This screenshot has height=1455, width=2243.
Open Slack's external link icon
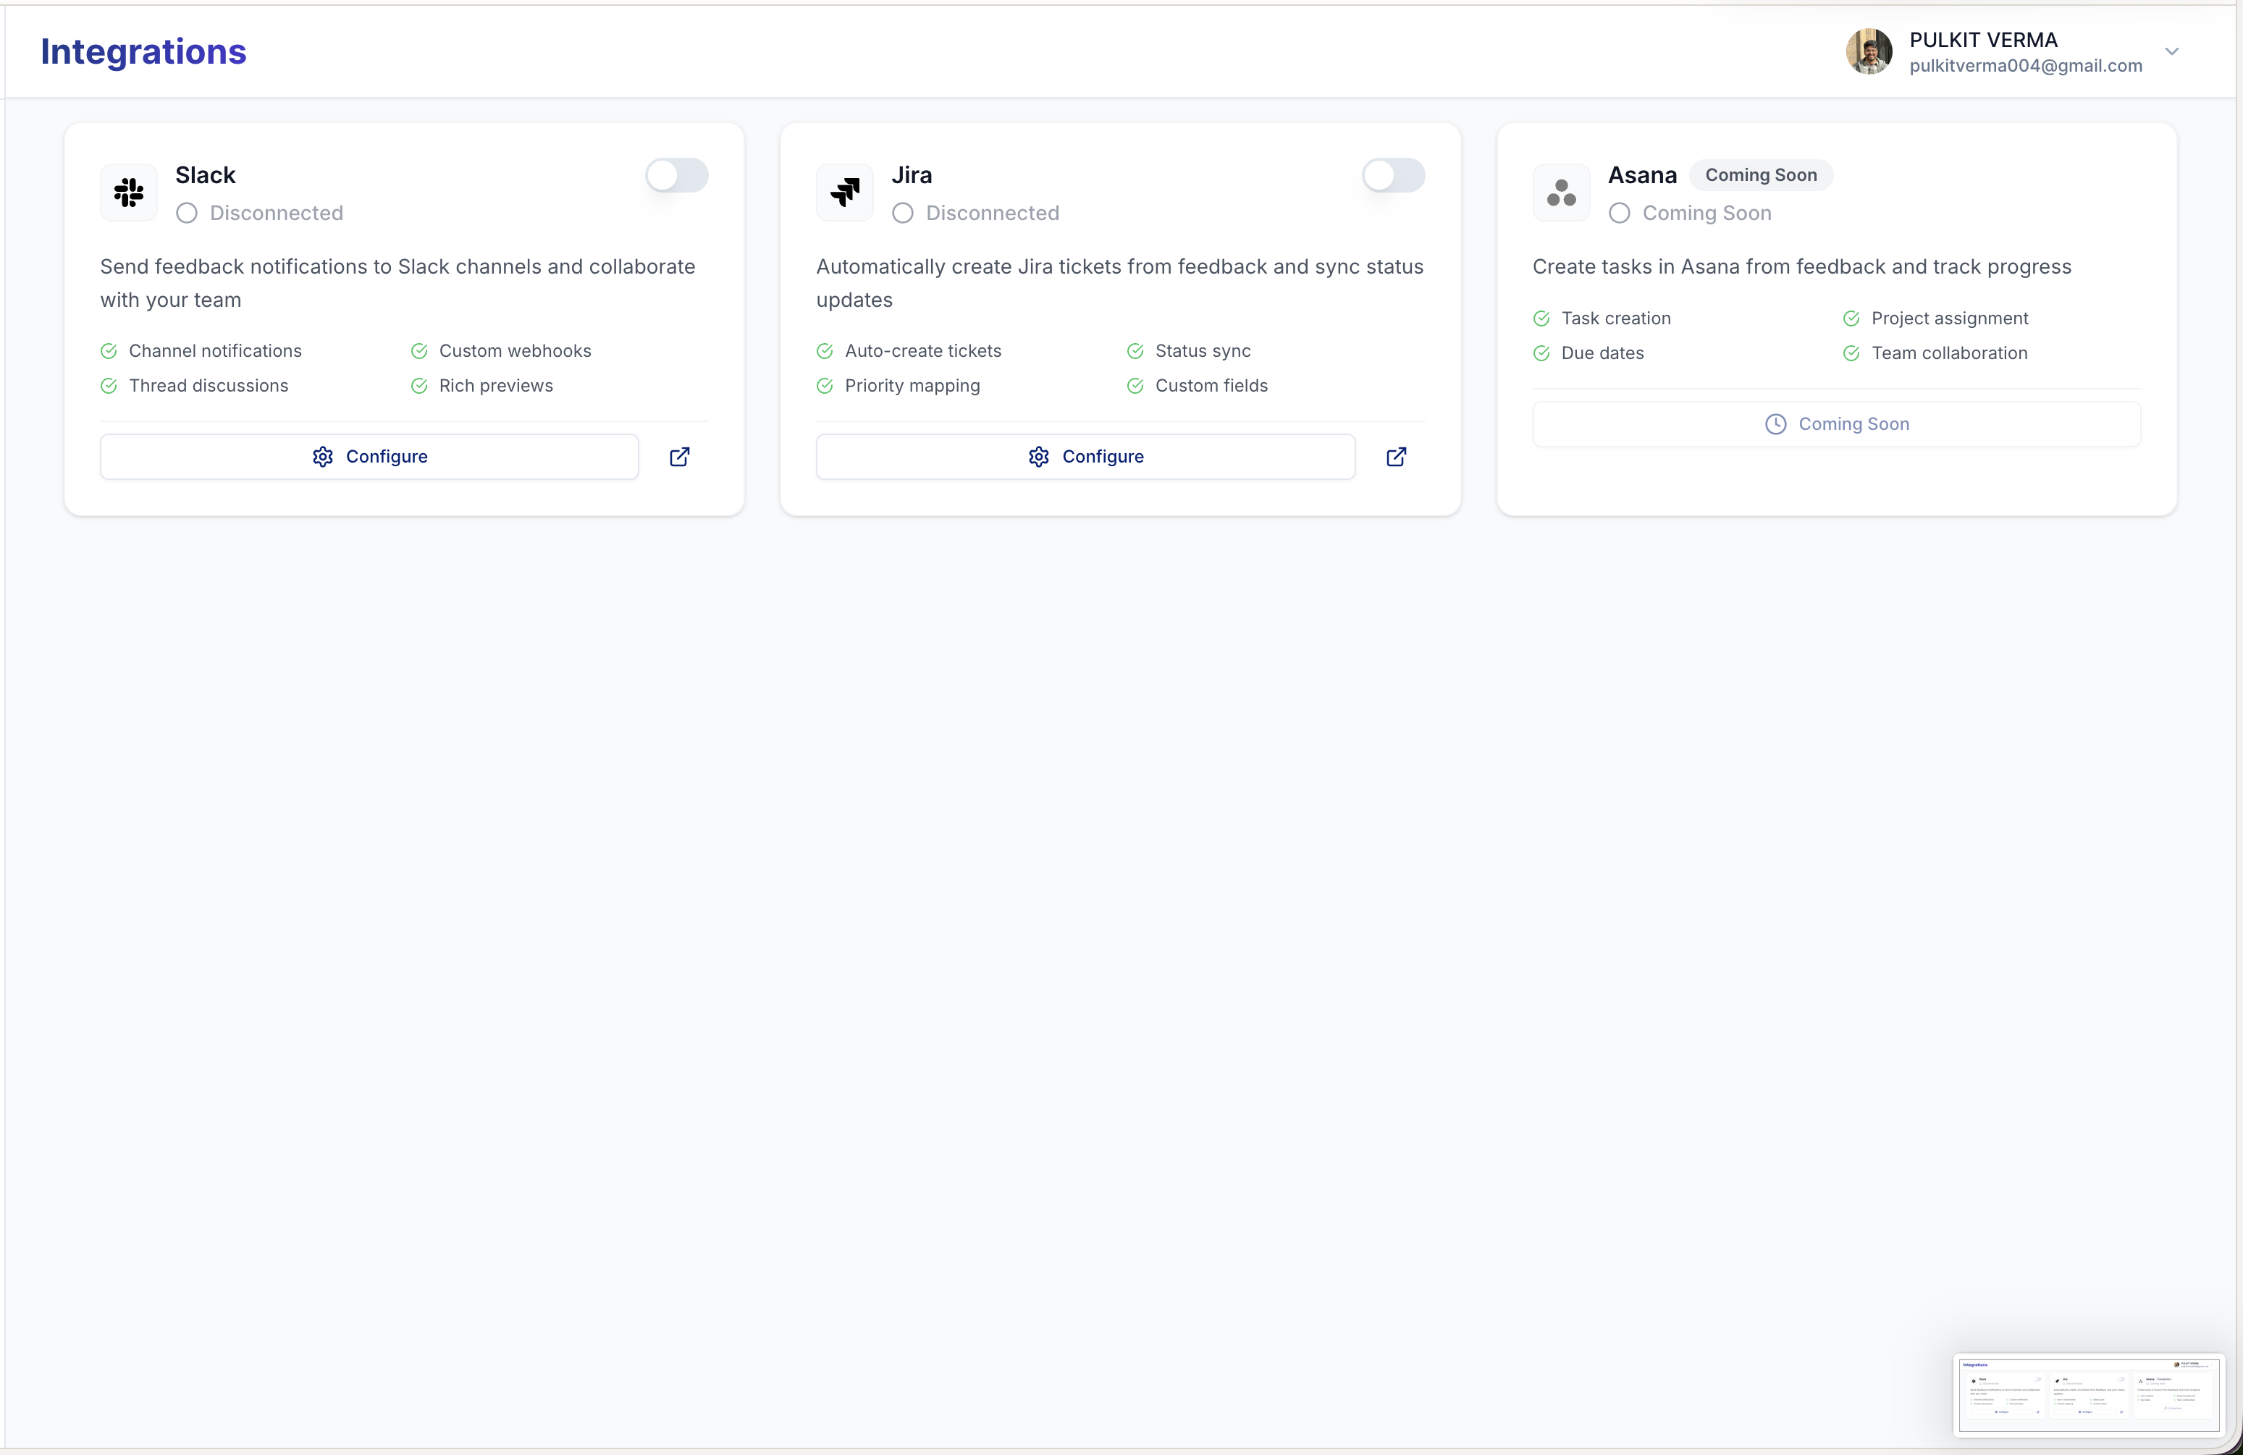680,457
